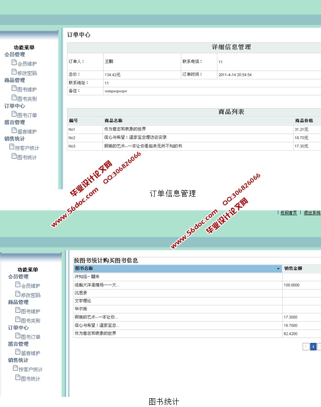Click the page icon beside 按客户统计 in lower menu
Screen dimensions: 321x407
[16, 368]
